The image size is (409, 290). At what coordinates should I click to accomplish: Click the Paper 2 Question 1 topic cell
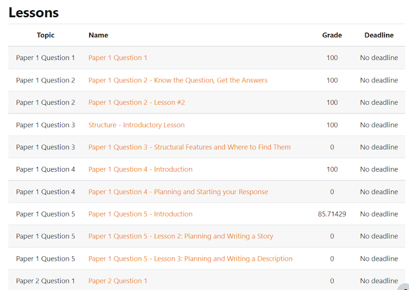[x=45, y=281]
